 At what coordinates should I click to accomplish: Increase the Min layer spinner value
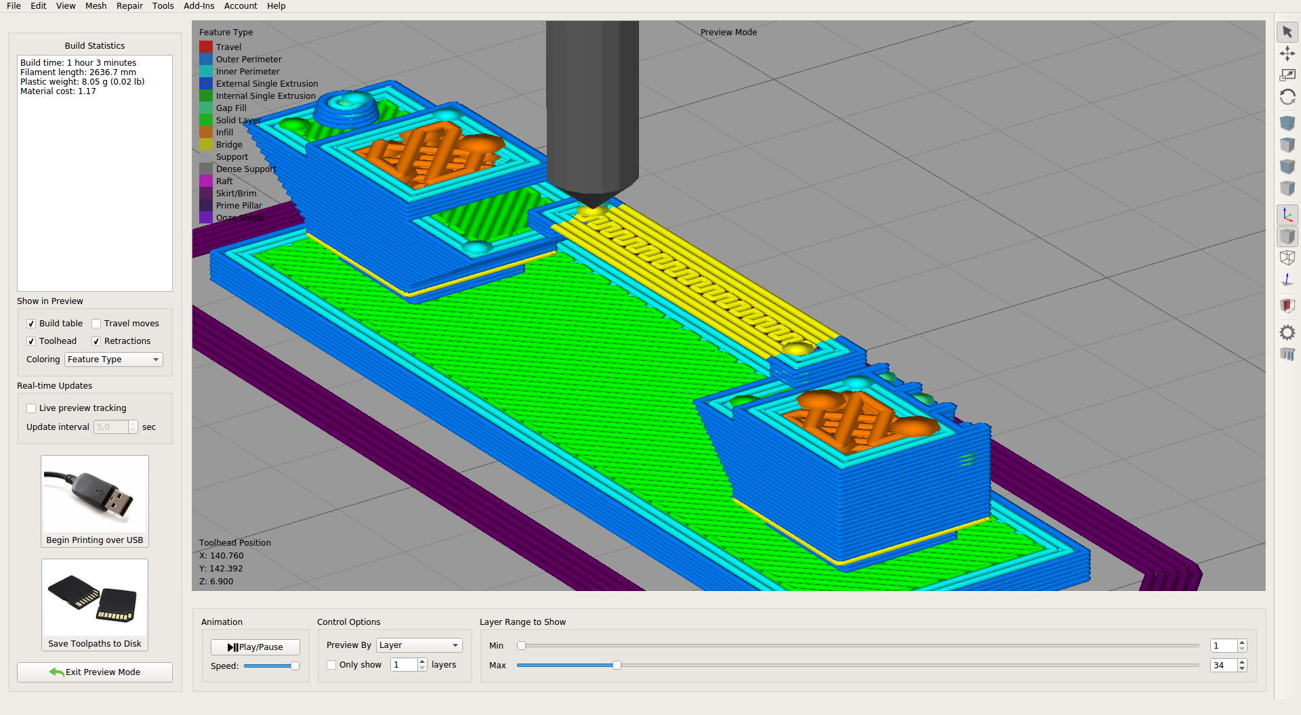click(1242, 643)
